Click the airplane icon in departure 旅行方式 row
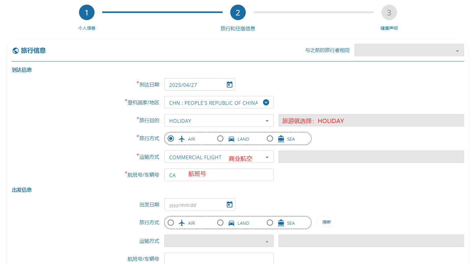The image size is (476, 264). point(182,223)
